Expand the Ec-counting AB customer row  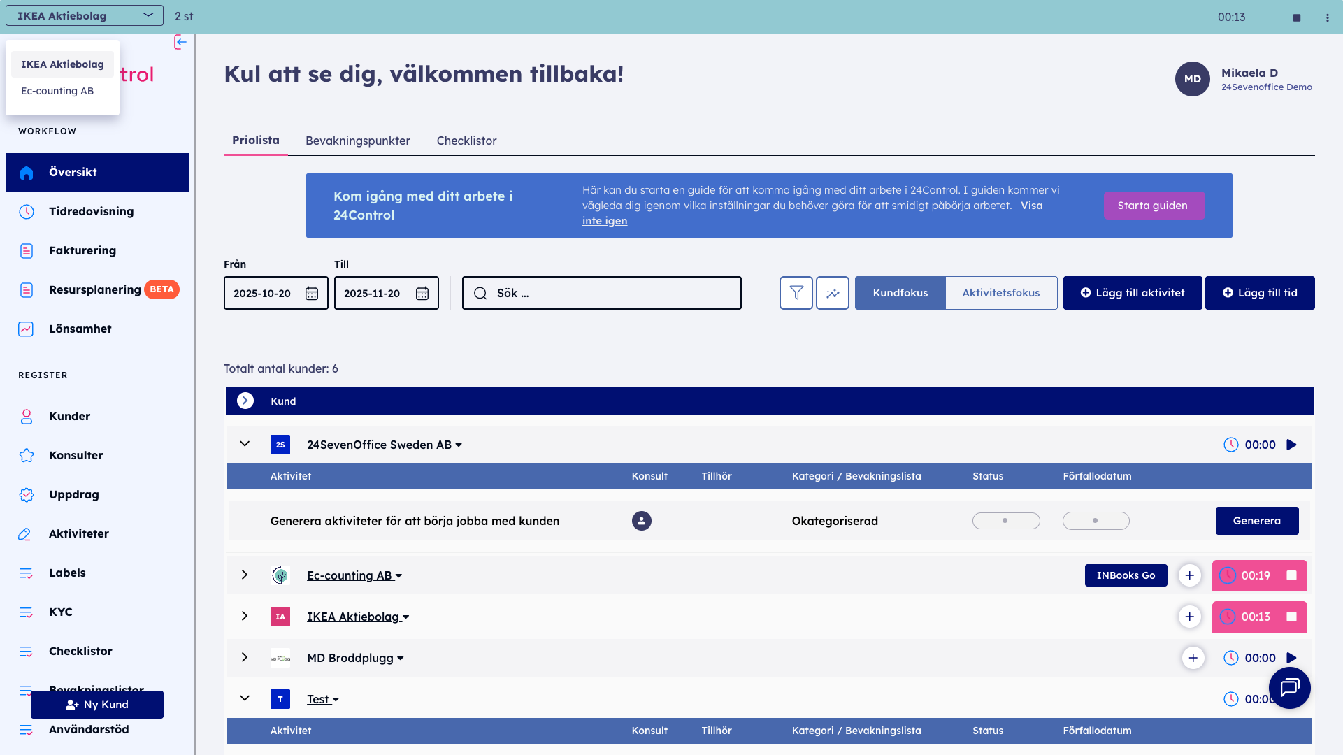(245, 575)
